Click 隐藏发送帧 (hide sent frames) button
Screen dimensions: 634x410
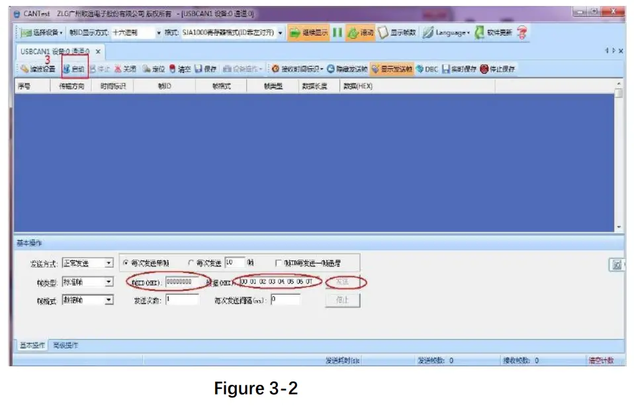(347, 69)
